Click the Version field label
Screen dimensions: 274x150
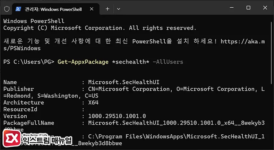click(15, 116)
